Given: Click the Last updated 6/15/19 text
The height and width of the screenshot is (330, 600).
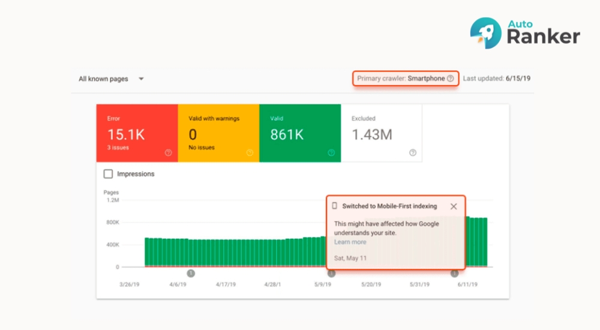Looking at the screenshot, I should click(x=497, y=79).
